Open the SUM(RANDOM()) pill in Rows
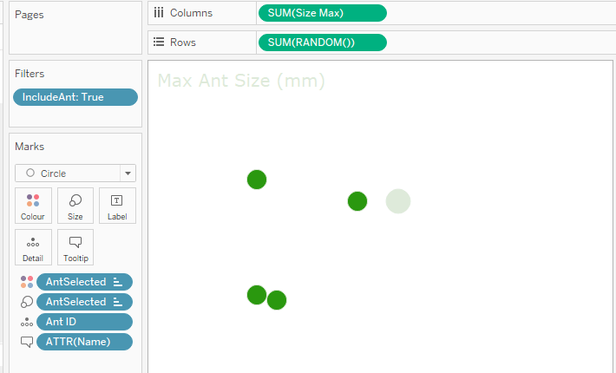Image resolution: width=616 pixels, height=373 pixels. [322, 43]
